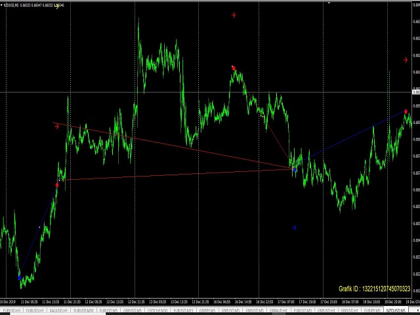The height and width of the screenshot is (315, 420).
Task: Click the '18 Dec 23:05' time label
Action: point(393,302)
